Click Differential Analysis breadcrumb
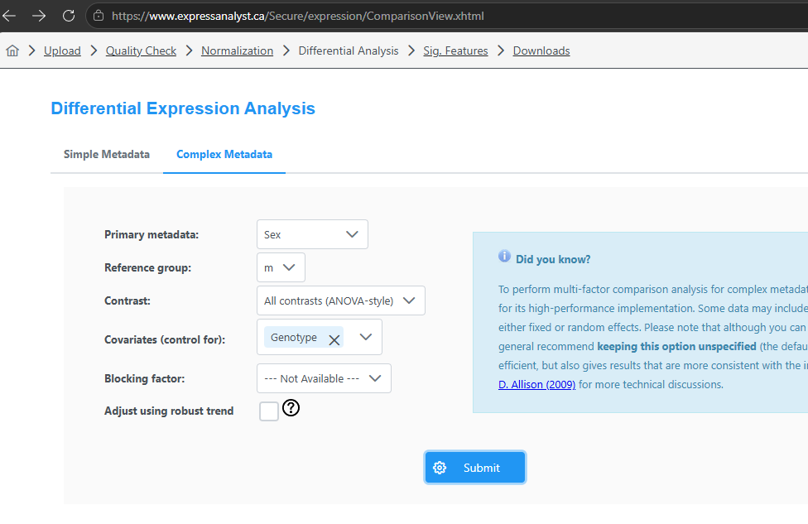 point(349,50)
